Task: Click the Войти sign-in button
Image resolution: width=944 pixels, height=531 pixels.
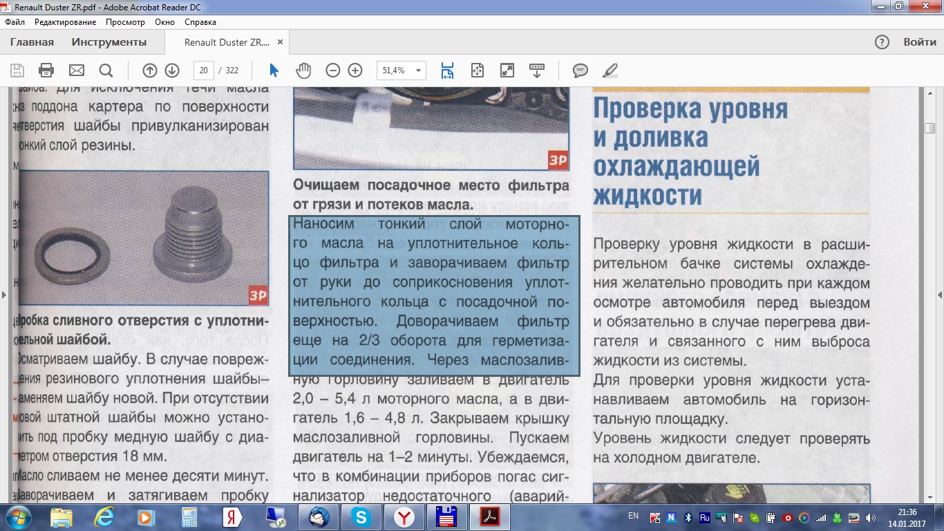Action: pyautogui.click(x=920, y=42)
